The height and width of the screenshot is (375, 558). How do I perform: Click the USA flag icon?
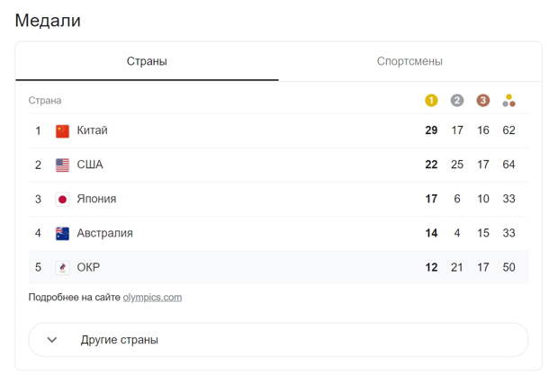coord(63,165)
